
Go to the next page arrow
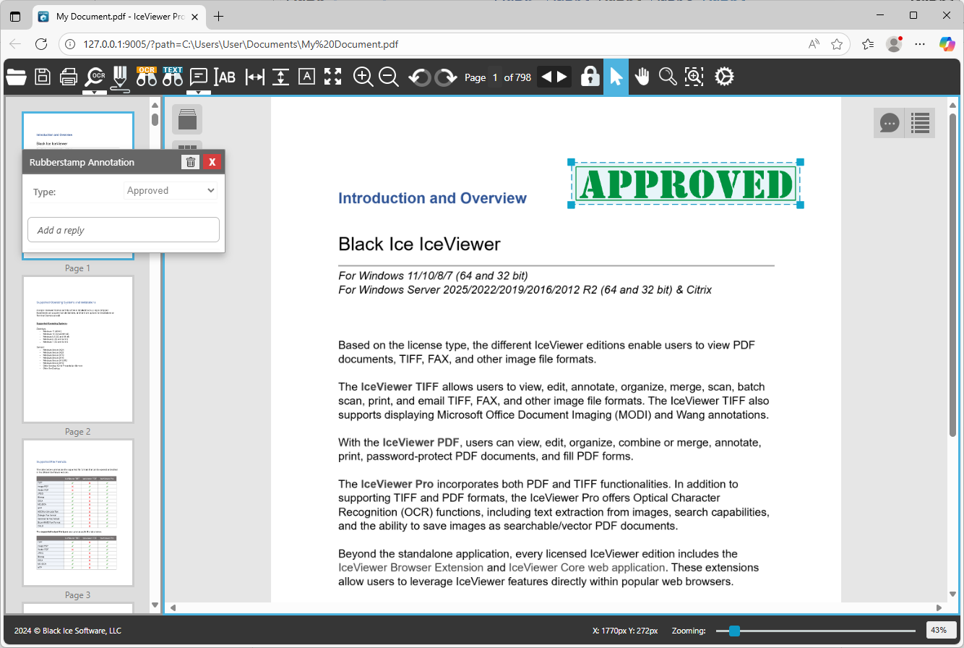coord(562,77)
